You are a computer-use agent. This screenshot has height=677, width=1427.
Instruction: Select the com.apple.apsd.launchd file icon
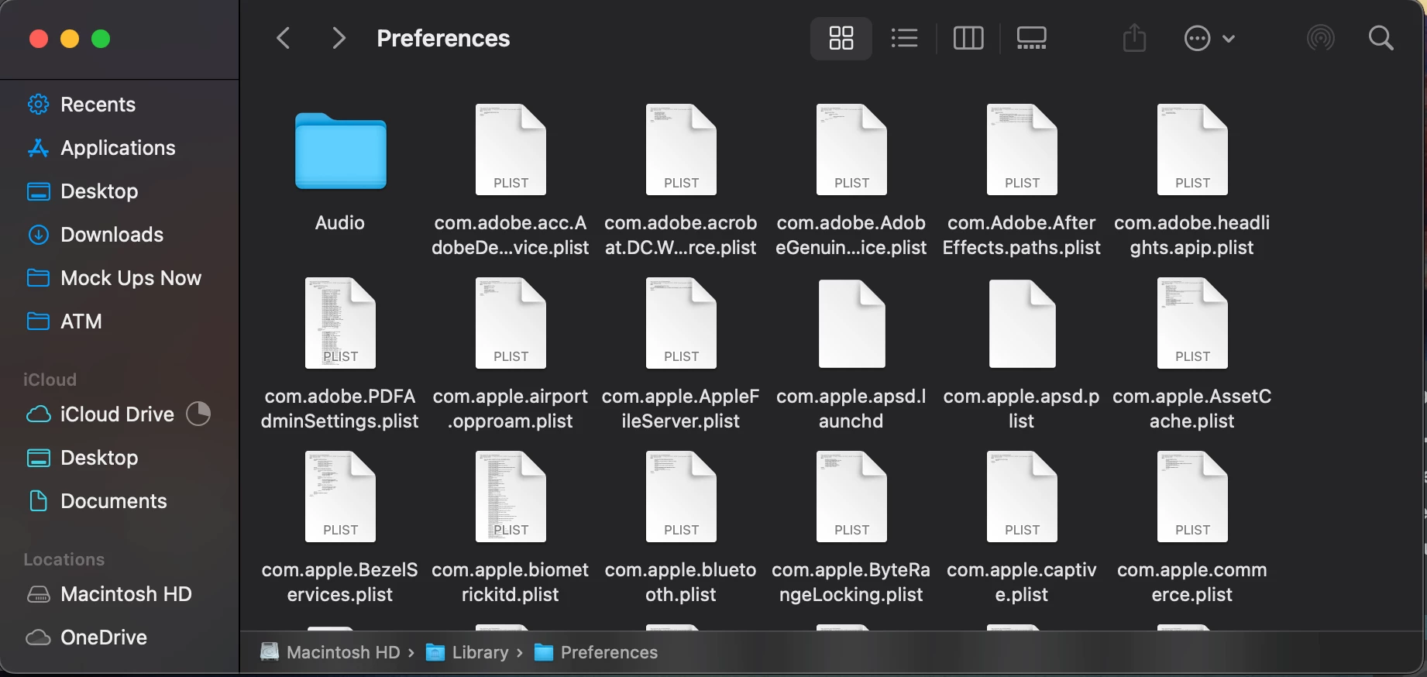click(x=851, y=323)
